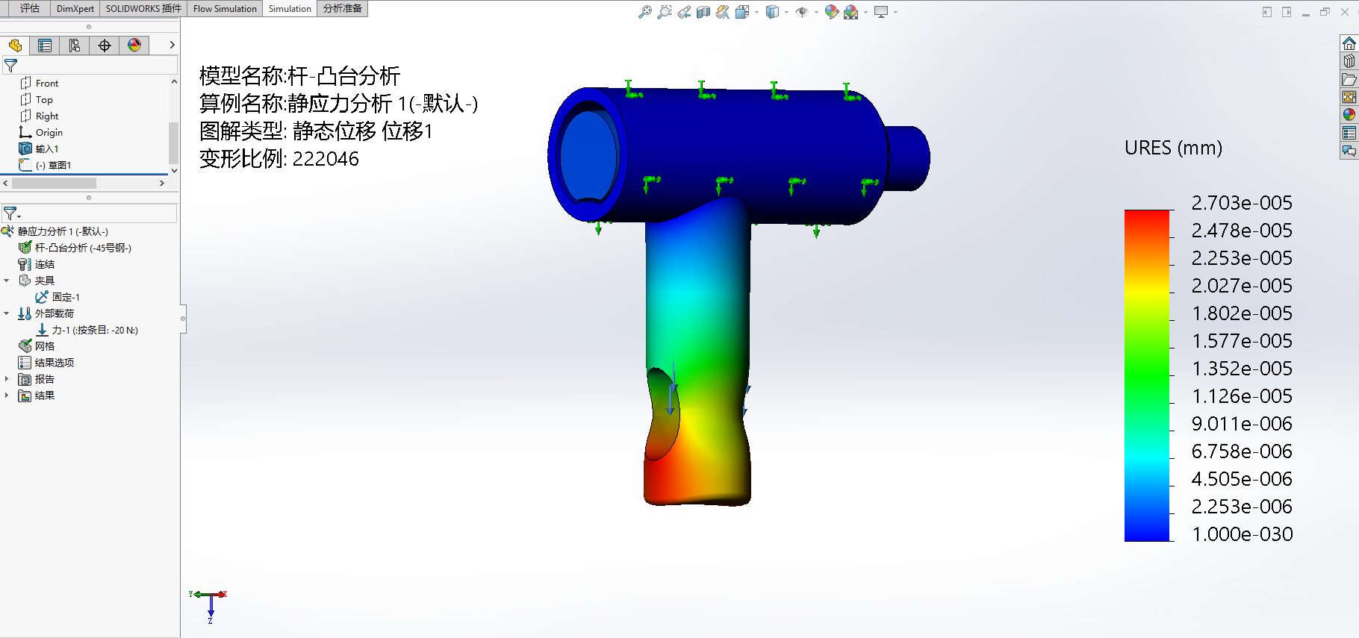Open Appearances and Scenes task pane
The height and width of the screenshot is (638, 1359).
[x=1349, y=115]
